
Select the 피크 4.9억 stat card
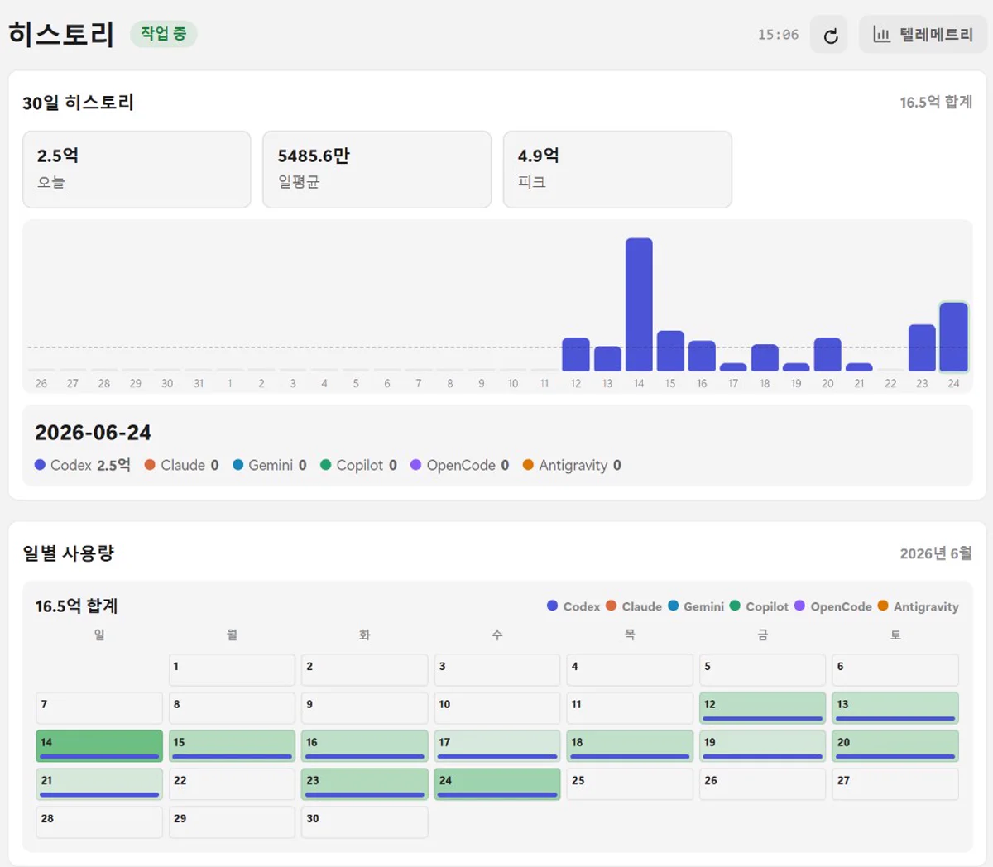pos(617,170)
